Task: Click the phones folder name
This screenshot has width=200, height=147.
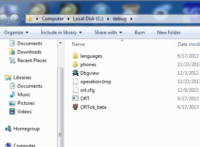Action: 88,65
